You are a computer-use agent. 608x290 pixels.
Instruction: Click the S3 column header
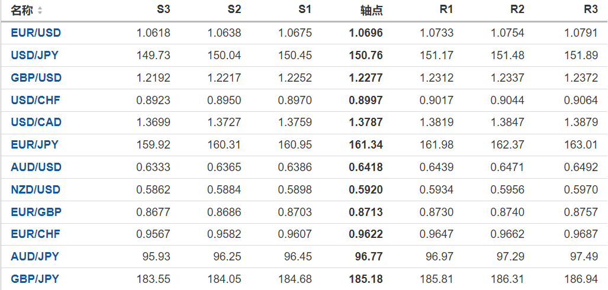[163, 10]
